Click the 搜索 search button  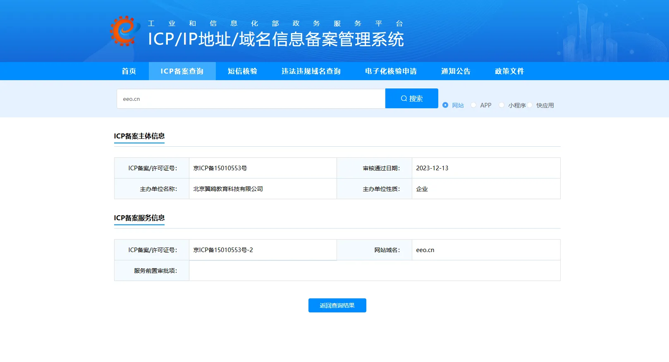click(412, 98)
